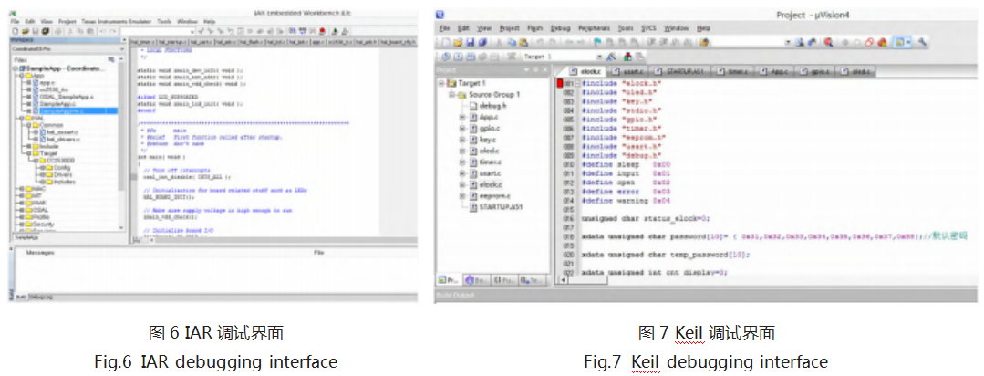Open Project menu in IAR
The width and height of the screenshot is (984, 376).
click(67, 21)
